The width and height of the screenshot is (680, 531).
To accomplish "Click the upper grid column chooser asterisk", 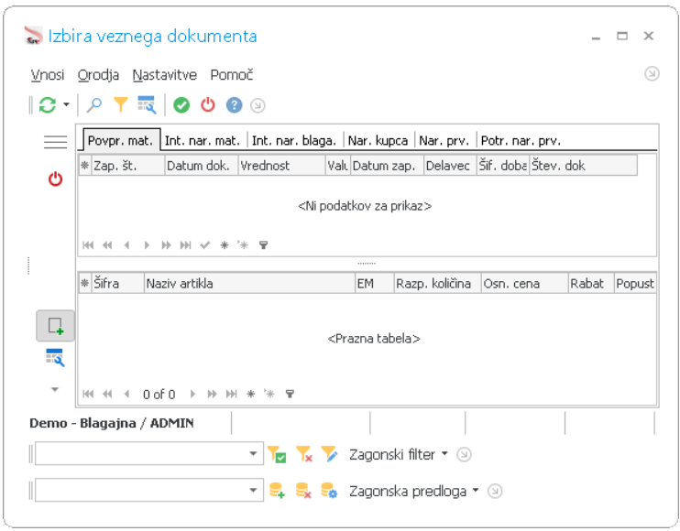I will 84,166.
